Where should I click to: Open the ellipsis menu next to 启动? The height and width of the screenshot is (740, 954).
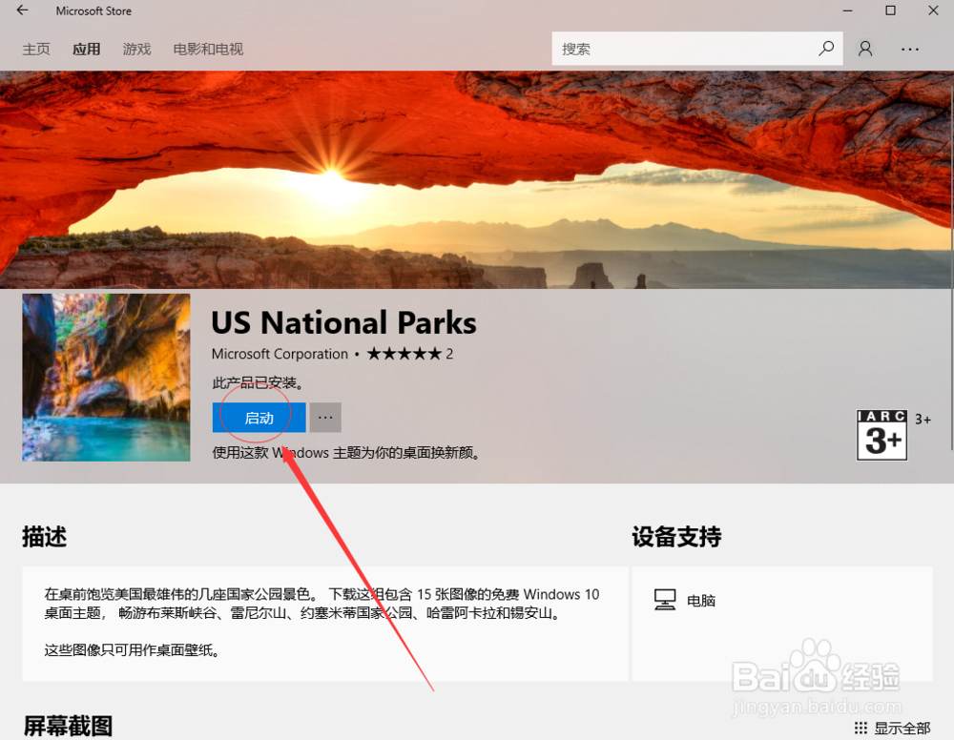(325, 418)
